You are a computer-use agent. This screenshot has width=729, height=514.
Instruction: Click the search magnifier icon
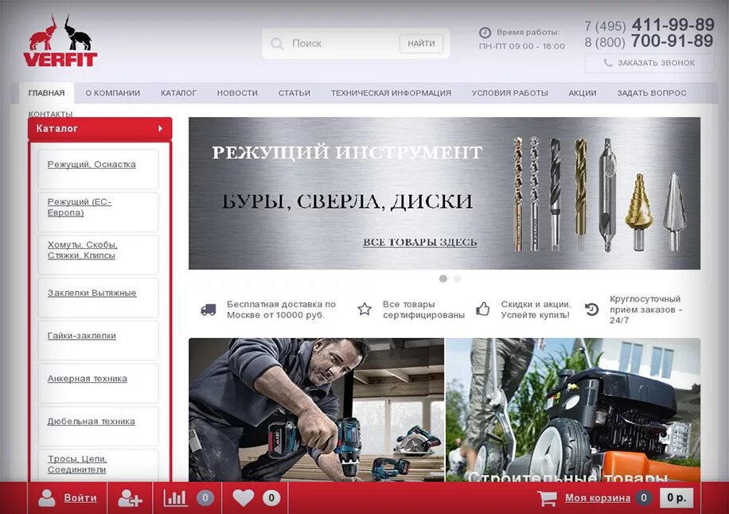[277, 44]
